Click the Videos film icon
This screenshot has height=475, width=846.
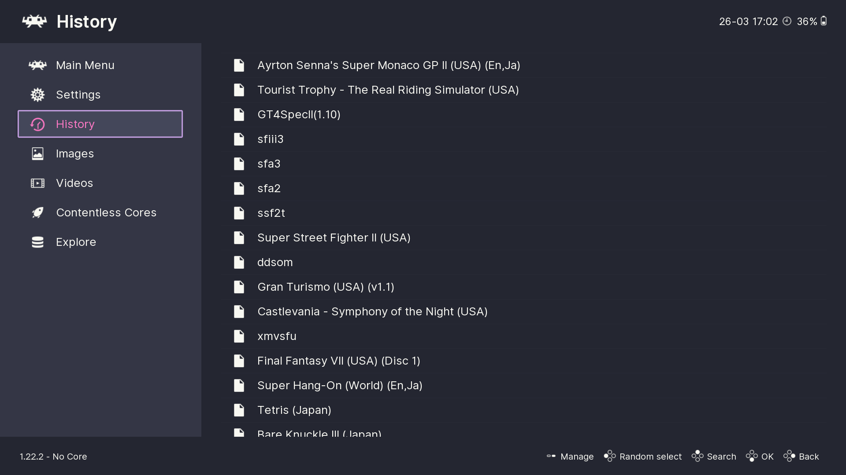point(37,183)
